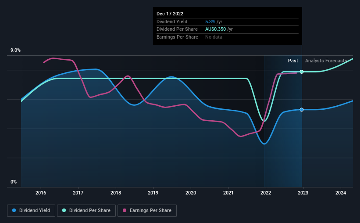Click the 2020 x-axis label
360x223 pixels.
click(x=191, y=193)
